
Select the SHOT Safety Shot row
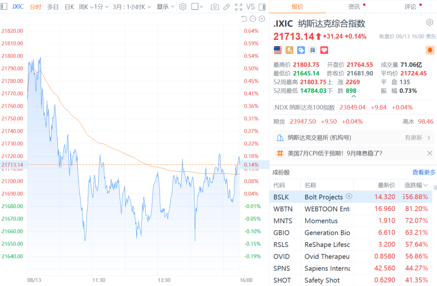click(x=351, y=280)
